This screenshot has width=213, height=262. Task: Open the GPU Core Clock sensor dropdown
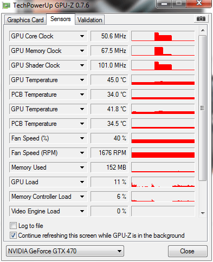pos(82,36)
